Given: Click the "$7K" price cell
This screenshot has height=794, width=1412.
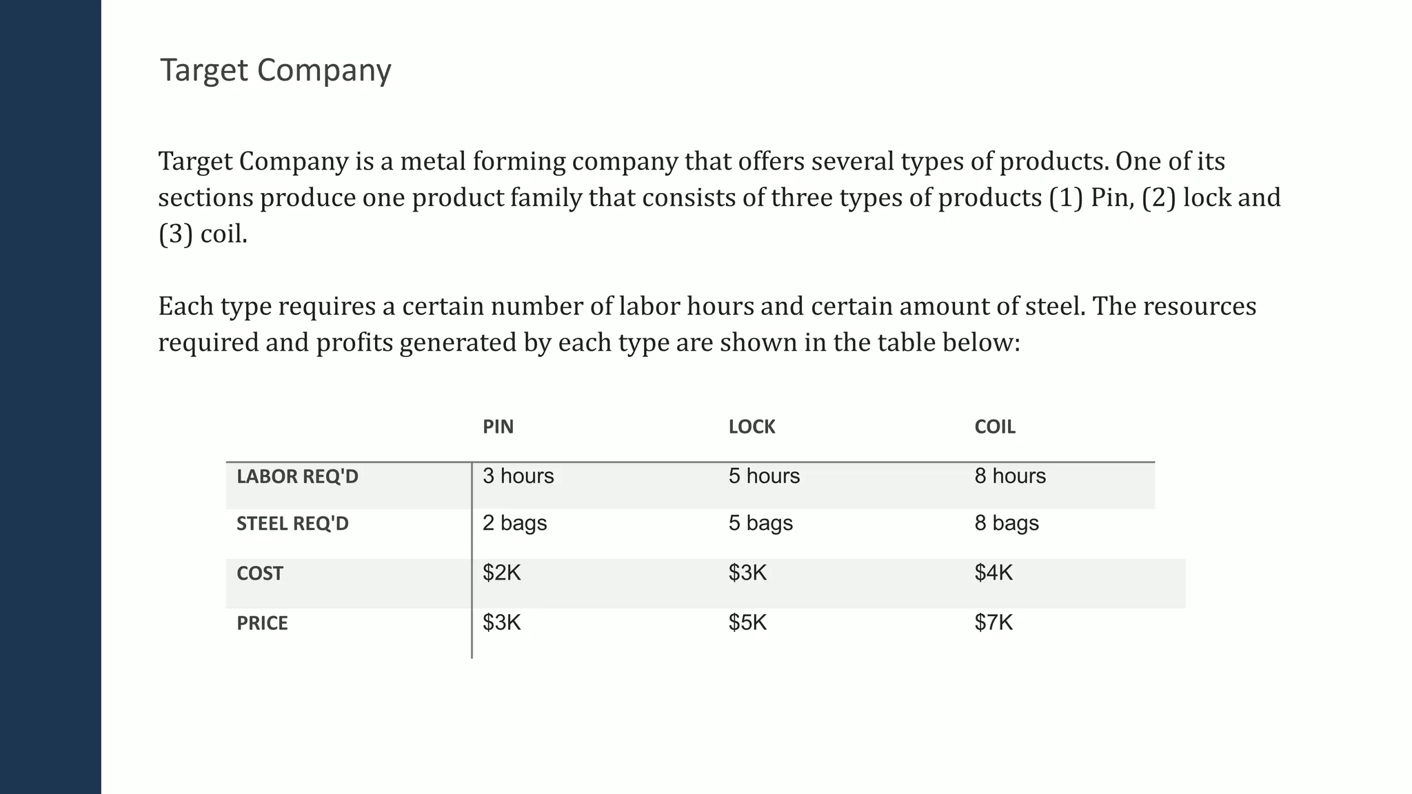Looking at the screenshot, I should tap(993, 622).
